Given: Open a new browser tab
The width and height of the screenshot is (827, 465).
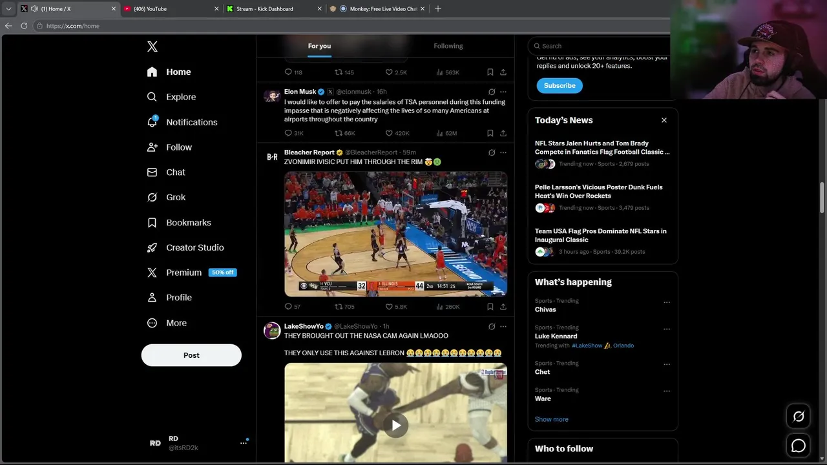Looking at the screenshot, I should coord(438,9).
